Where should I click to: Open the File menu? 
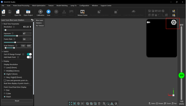click(3, 6)
